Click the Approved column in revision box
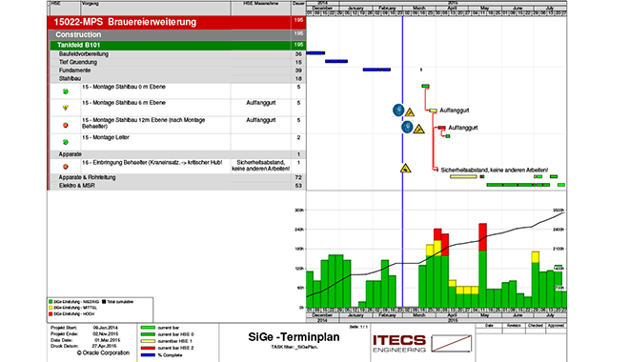 click(556, 326)
